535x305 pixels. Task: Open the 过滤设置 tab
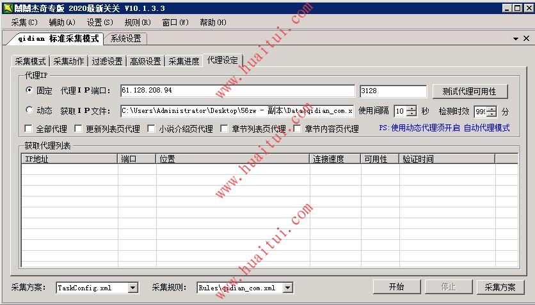tap(107, 61)
